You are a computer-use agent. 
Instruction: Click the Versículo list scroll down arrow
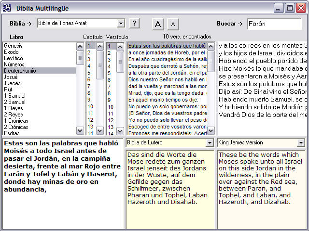120,131
